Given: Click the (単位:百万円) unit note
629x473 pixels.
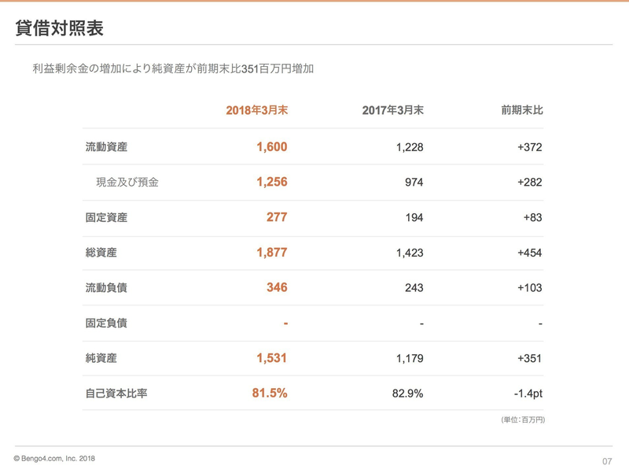Looking at the screenshot, I should [522, 419].
